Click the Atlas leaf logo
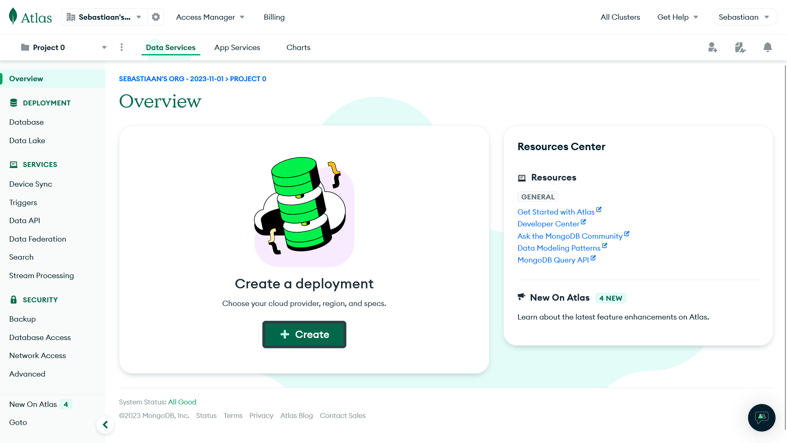787x443 pixels. (14, 17)
